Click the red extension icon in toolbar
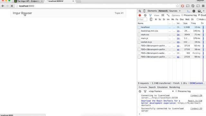 click(183, 6)
